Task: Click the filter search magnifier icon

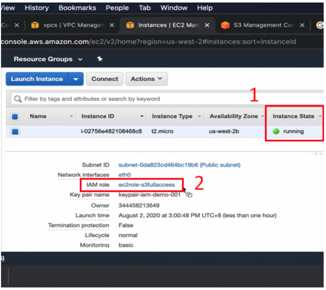Action: 18,99
